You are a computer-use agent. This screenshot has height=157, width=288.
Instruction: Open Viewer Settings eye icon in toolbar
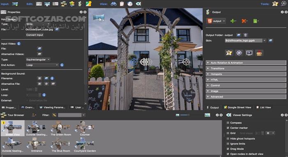coord(138,4)
